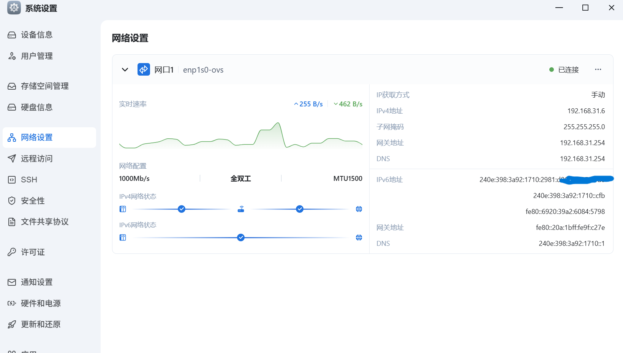The width and height of the screenshot is (623, 353).
Task: Collapse the 网口1 interface panel
Action: (x=125, y=70)
